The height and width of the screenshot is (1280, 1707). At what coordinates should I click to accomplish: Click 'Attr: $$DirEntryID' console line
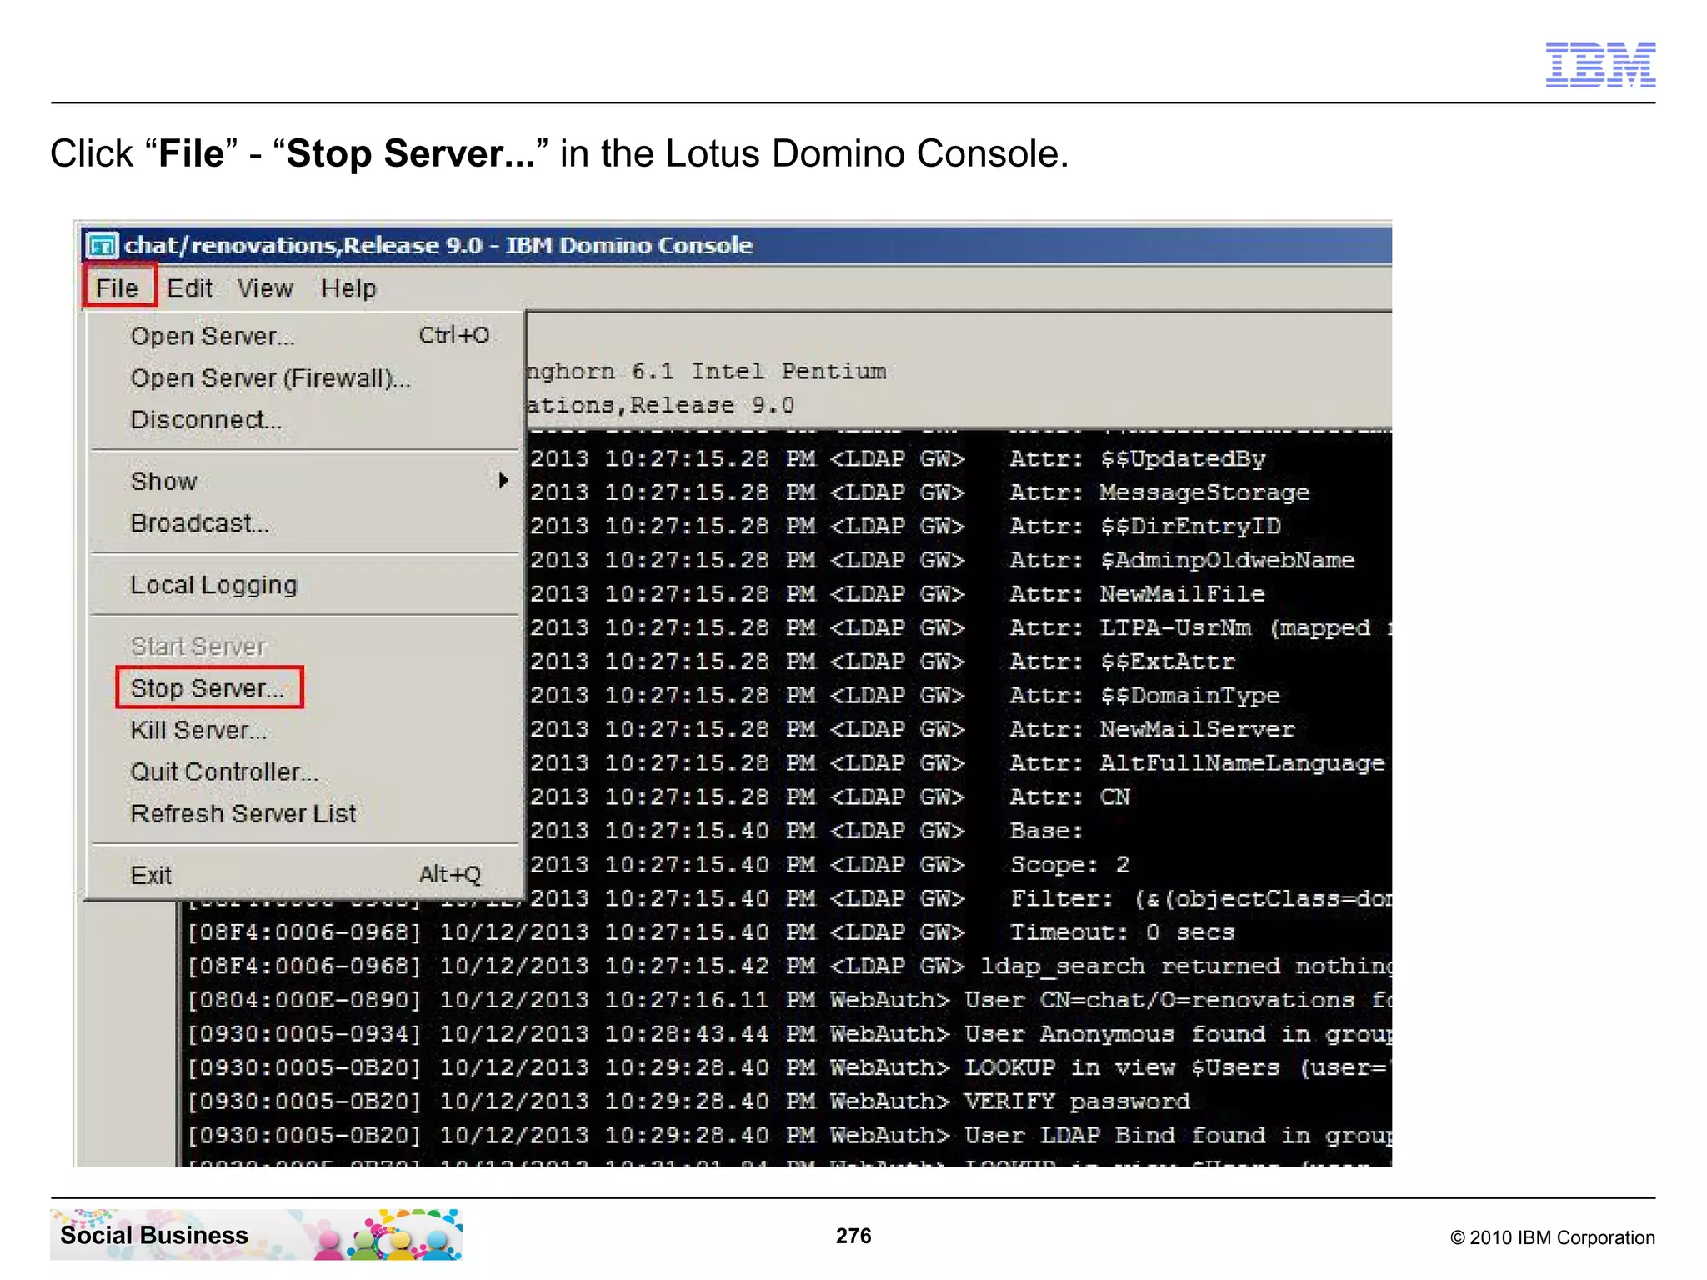point(1144,527)
